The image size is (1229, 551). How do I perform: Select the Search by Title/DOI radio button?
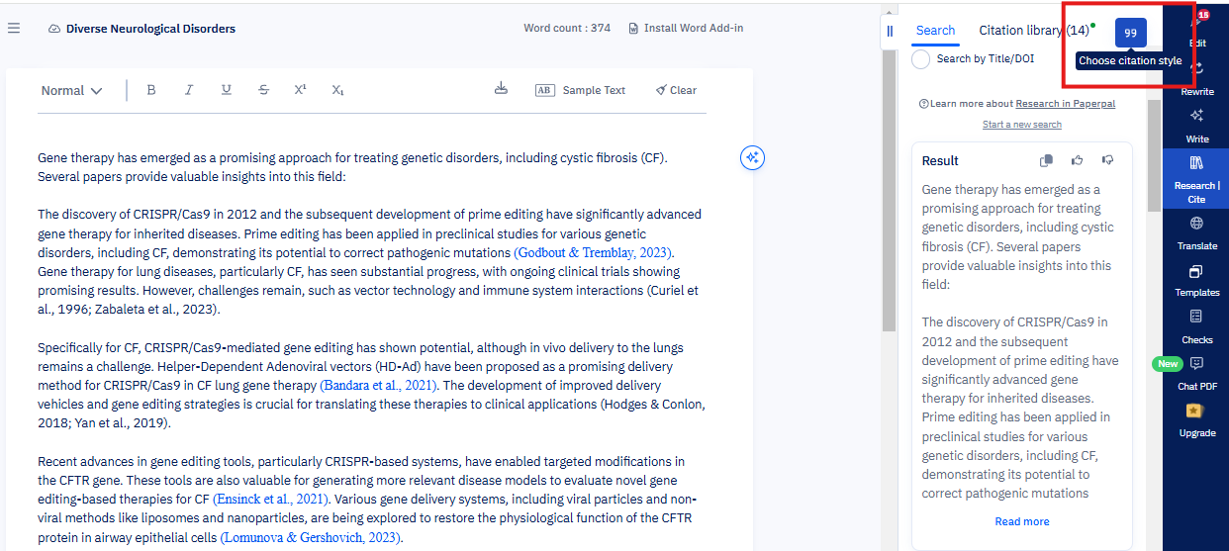[x=921, y=59]
